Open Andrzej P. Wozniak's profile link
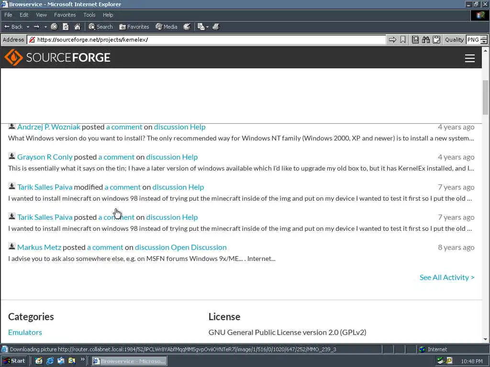Viewport: 490px width, 367px height. pos(49,127)
